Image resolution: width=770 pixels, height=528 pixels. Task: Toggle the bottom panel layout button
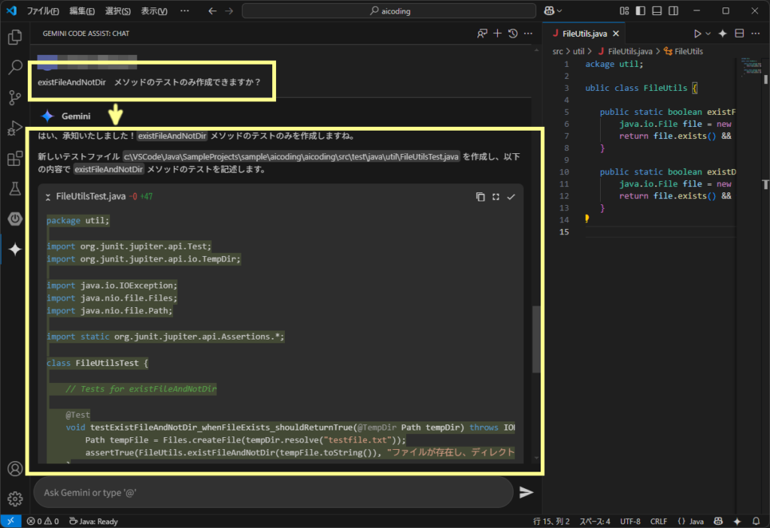656,11
